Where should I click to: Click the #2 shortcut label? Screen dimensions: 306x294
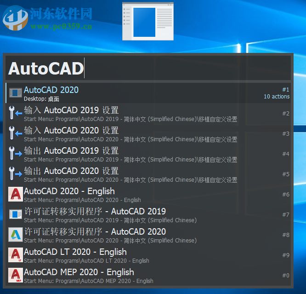[286, 113]
